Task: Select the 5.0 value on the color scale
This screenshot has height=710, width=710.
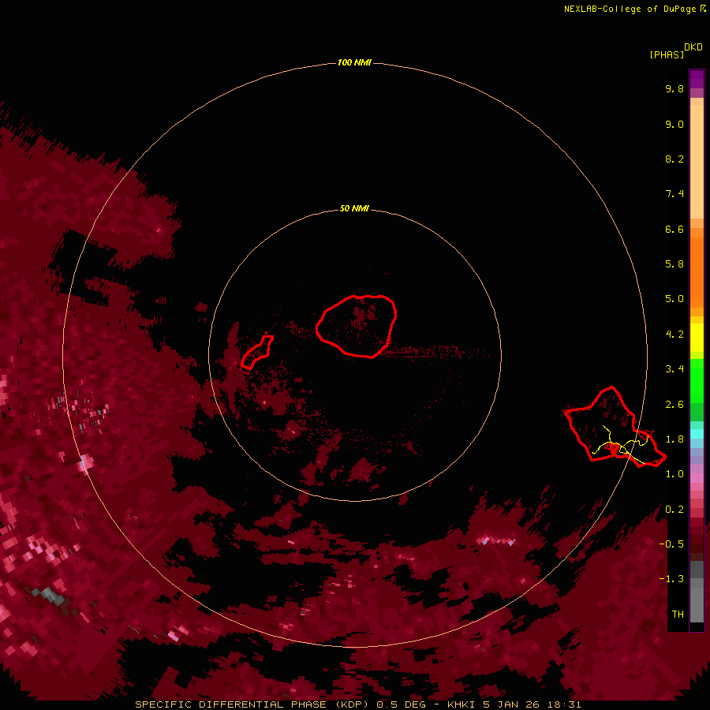Action: click(674, 299)
